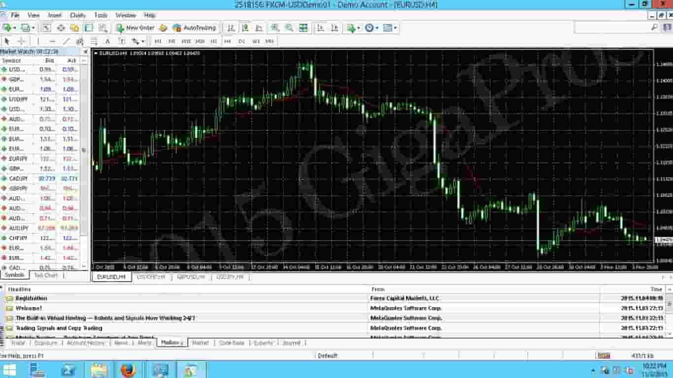Click the Mailbox list vertical scrollbar
673x378 pixels.
click(669, 313)
